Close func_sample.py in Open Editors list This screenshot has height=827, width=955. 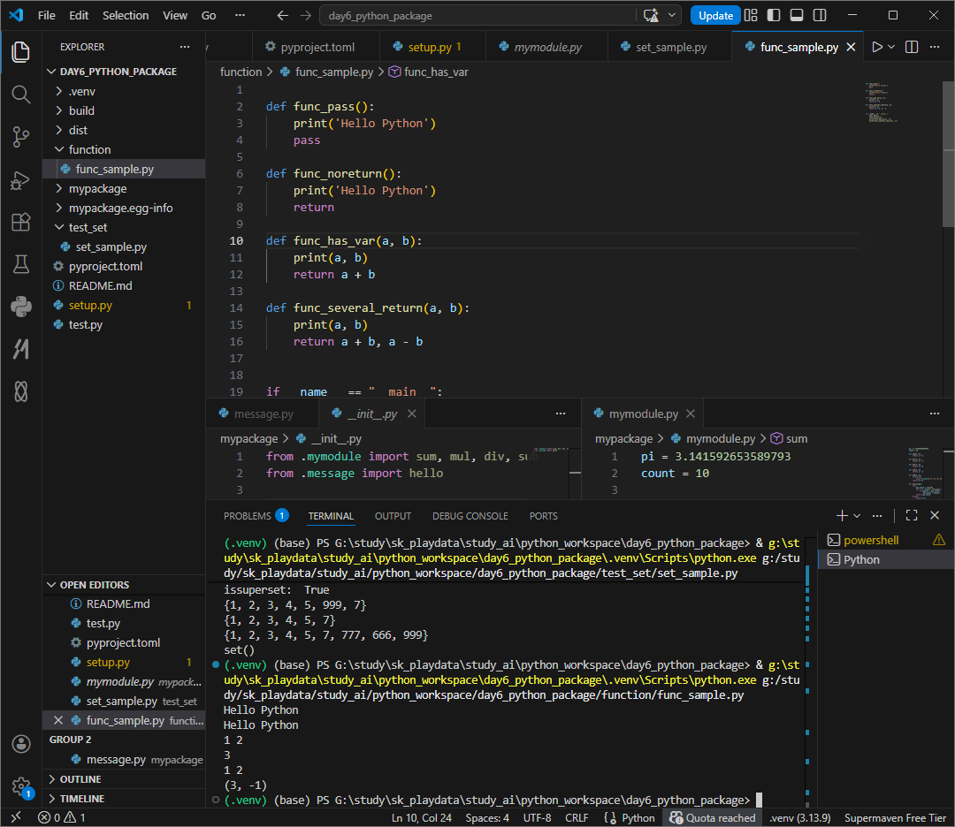click(x=57, y=720)
